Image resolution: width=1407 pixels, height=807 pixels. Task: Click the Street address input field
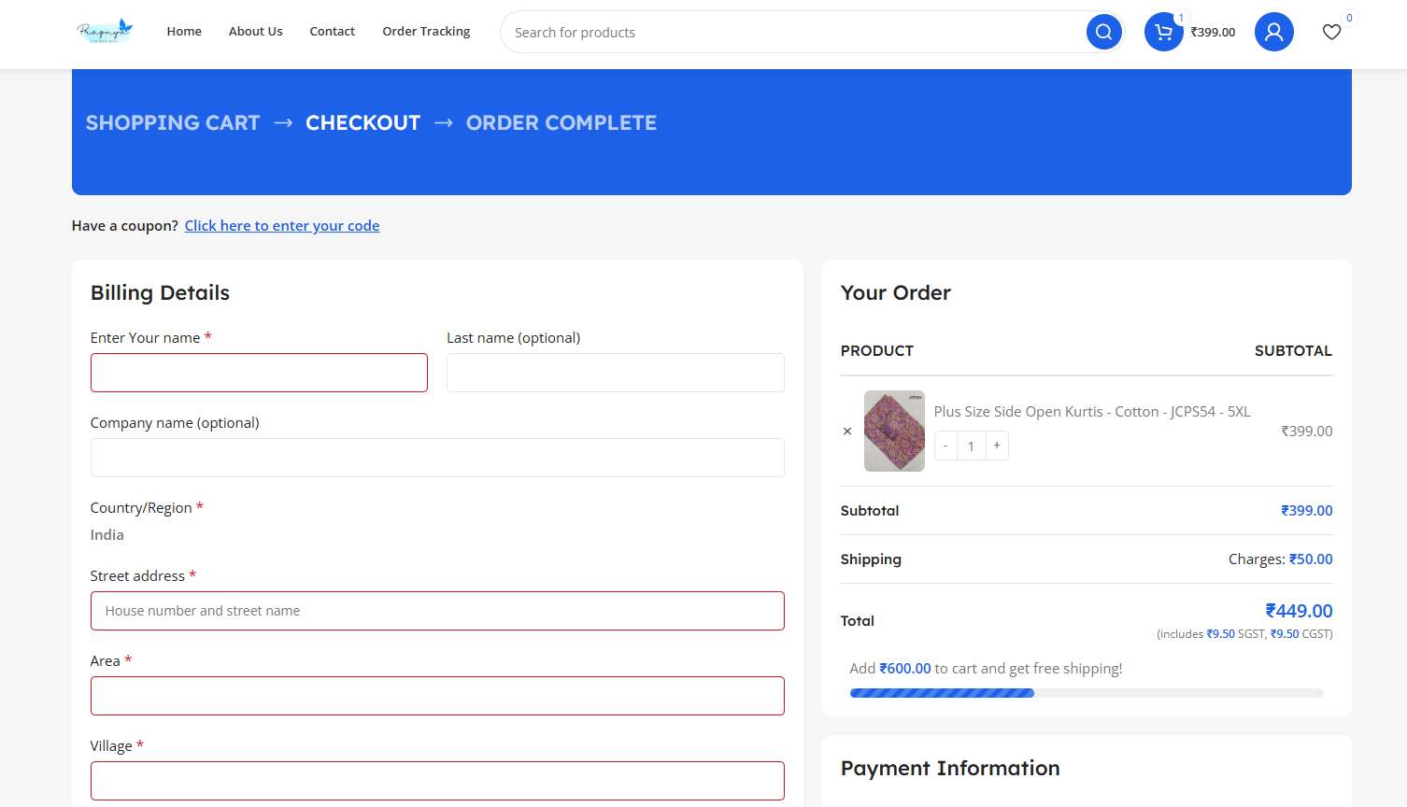point(437,611)
